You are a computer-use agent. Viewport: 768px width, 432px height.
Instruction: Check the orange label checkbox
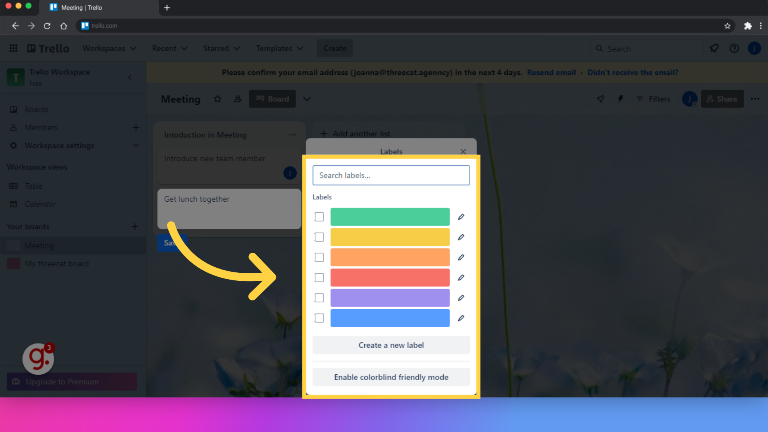click(x=319, y=257)
